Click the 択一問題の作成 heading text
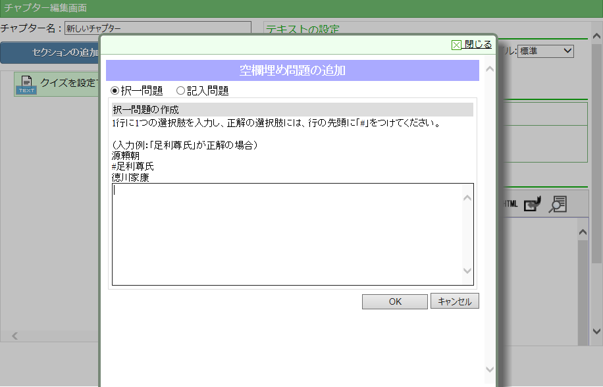Viewport: 603px width, 387px height. pos(145,110)
